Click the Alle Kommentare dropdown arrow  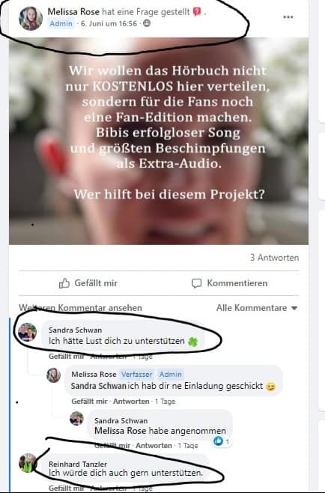pyautogui.click(x=294, y=308)
